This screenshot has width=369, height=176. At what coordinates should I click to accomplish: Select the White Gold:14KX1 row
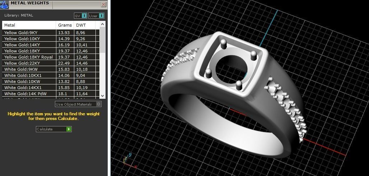tap(51, 88)
